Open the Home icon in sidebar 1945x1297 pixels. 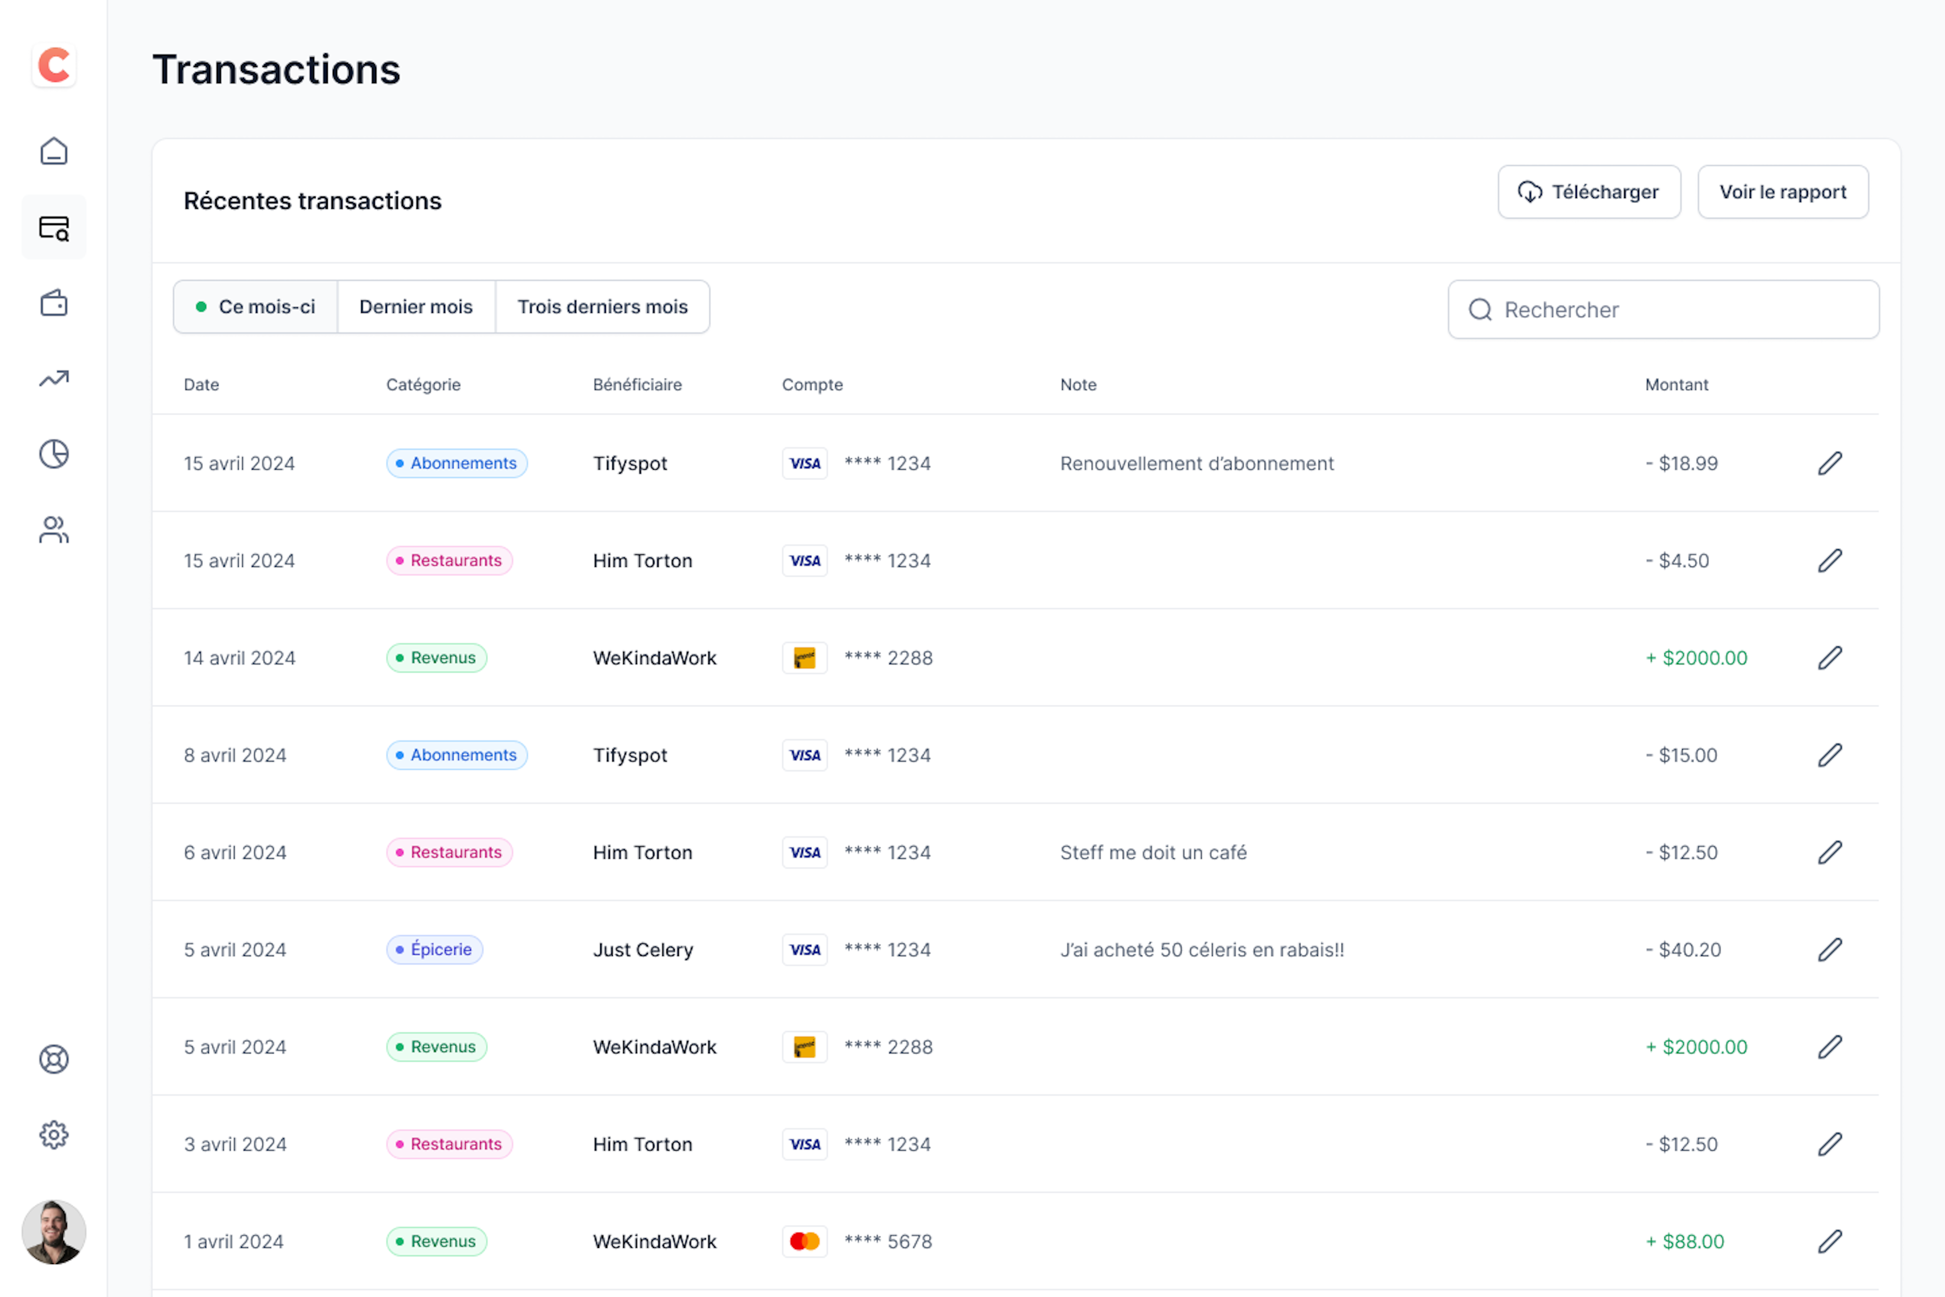click(x=54, y=151)
